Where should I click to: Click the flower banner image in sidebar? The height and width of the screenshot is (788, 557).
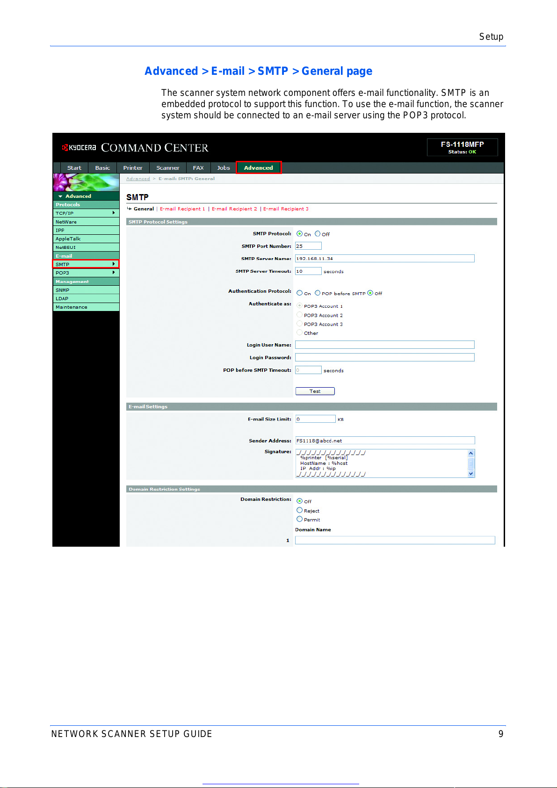pyautogui.click(x=86, y=182)
